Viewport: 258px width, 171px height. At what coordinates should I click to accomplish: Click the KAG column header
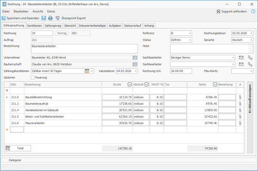coord(17,84)
